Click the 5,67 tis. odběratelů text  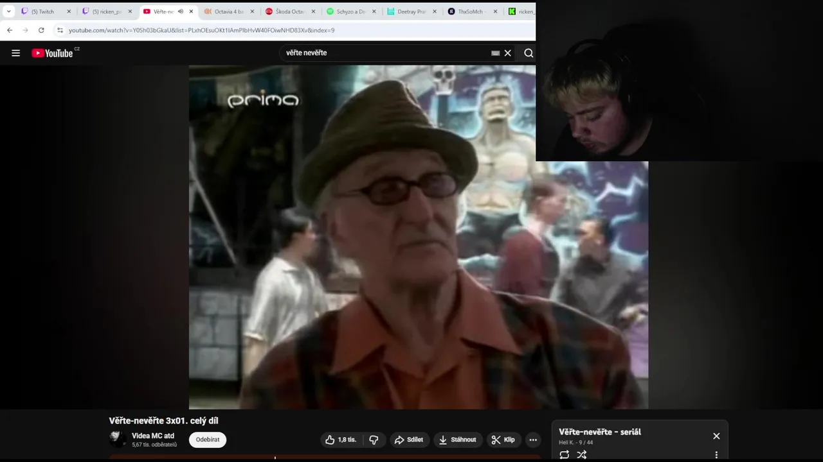click(154, 445)
